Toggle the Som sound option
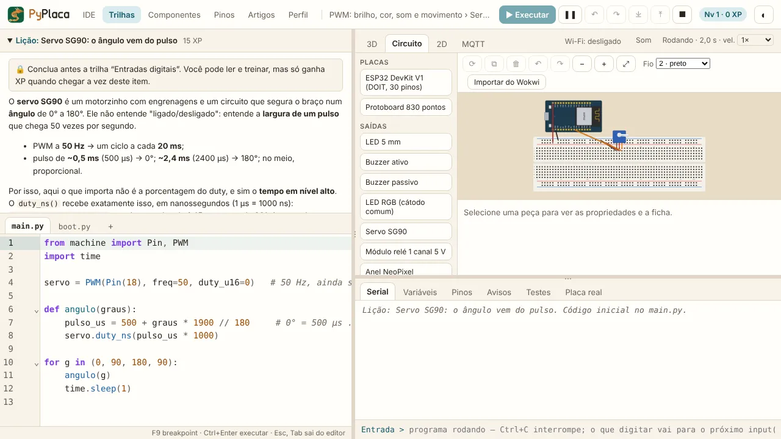781x439 pixels. click(x=643, y=40)
